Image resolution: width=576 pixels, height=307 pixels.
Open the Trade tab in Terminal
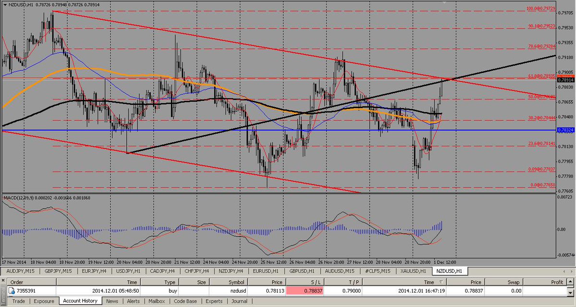coord(19,301)
